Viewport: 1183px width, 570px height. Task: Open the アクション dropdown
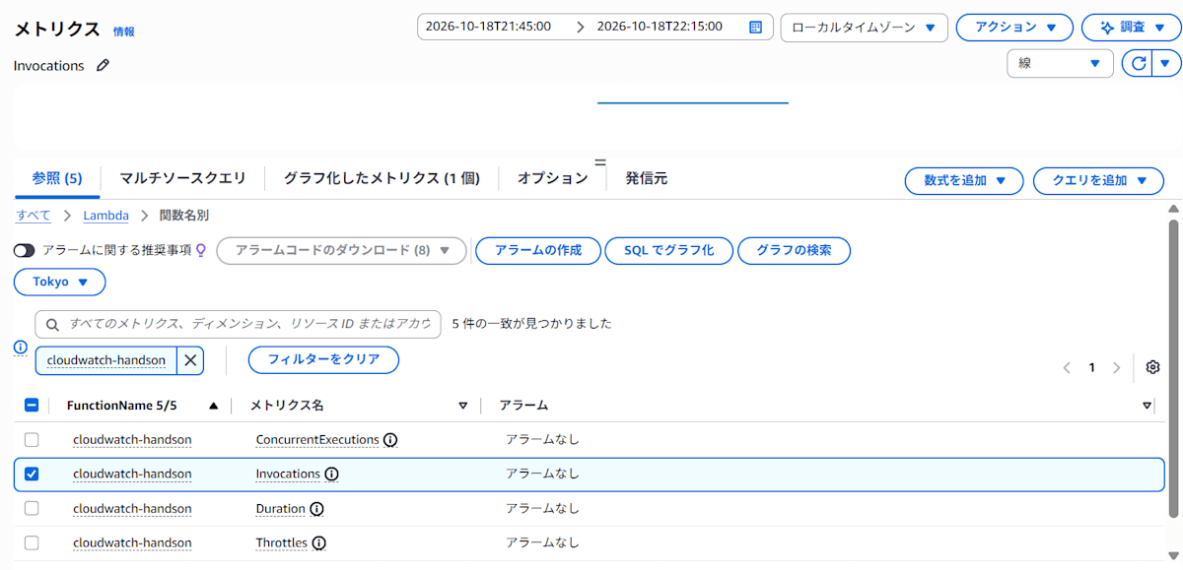coord(1014,28)
